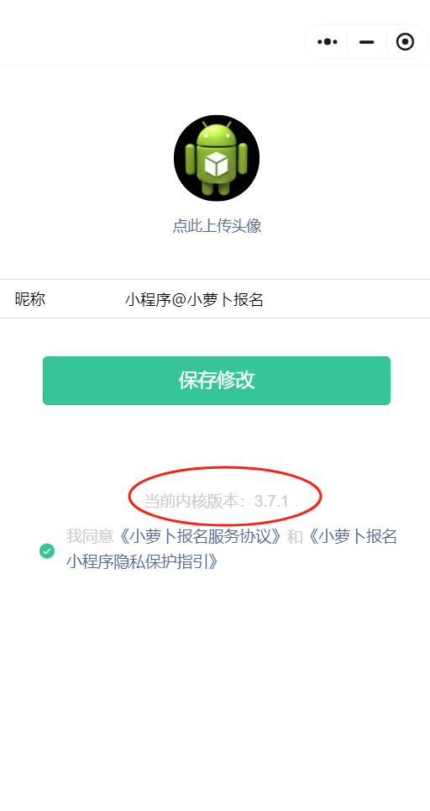Open the 《小萝卜报名服务协议》 link

(x=200, y=536)
